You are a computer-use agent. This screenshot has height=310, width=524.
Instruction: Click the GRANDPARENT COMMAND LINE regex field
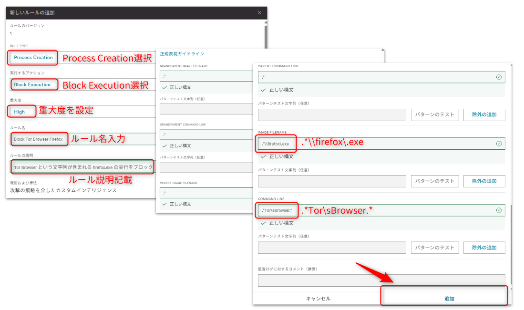pyautogui.click(x=206, y=134)
